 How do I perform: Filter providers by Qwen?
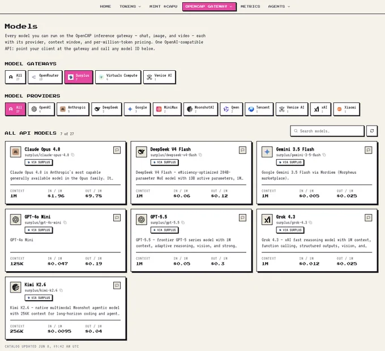pyautogui.click(x=232, y=109)
